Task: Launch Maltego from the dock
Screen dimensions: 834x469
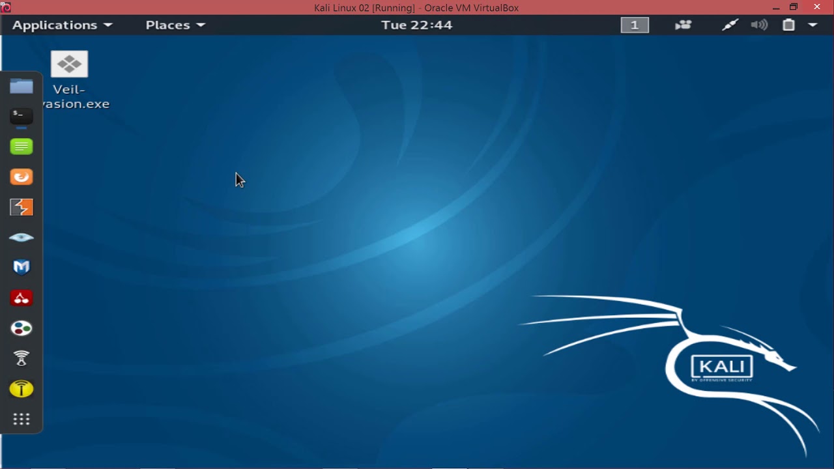Action: click(22, 267)
